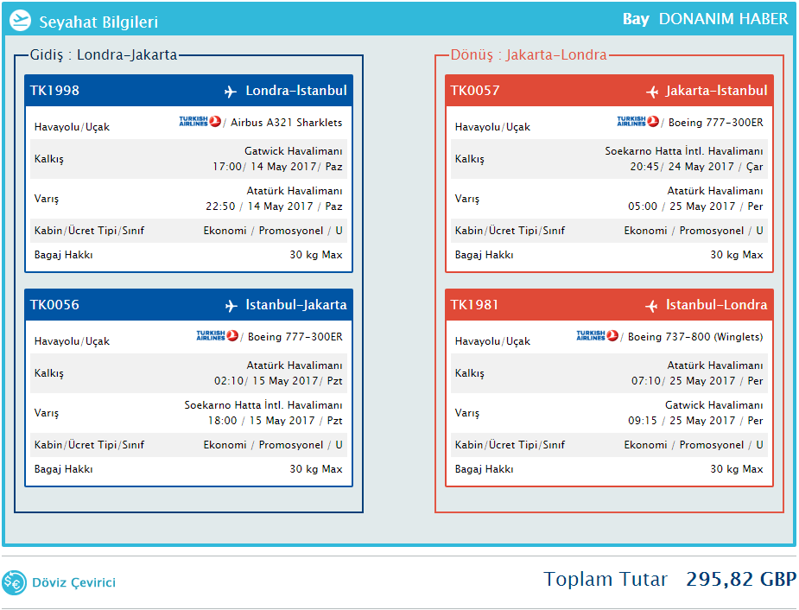The width and height of the screenshot is (799, 610).
Task: Click the İstanbul-Londra route title
Action: coord(716,305)
